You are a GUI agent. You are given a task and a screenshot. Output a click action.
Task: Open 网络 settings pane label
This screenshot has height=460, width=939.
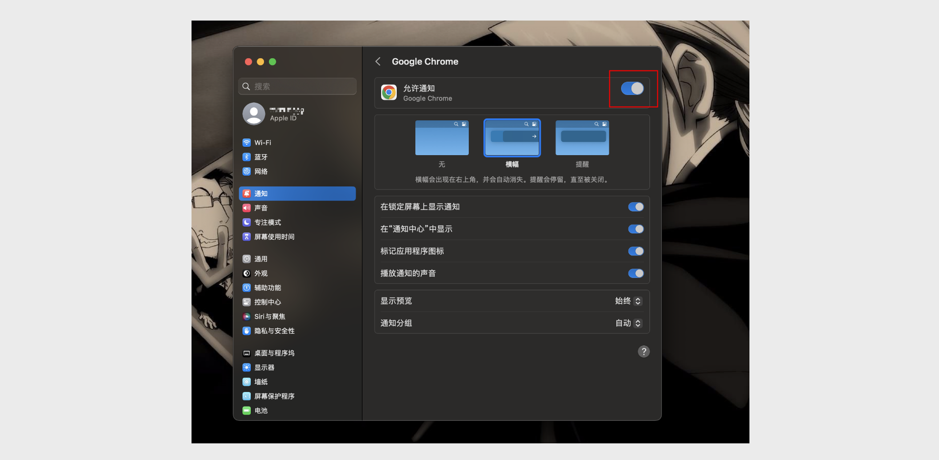coord(261,172)
